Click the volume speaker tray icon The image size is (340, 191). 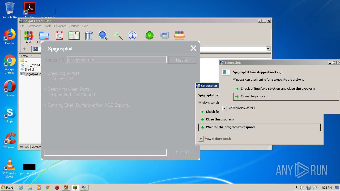[302, 188]
